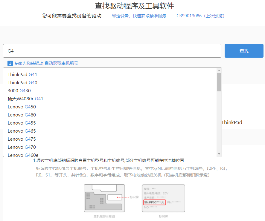Click the suggestion list scrollbar thumb

219,82
